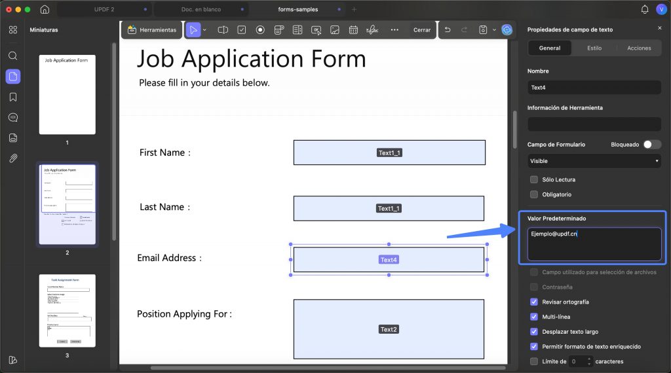Viewport: 671px width, 373px height.
Task: Disable Revisar ortografía checkbox
Action: point(534,302)
